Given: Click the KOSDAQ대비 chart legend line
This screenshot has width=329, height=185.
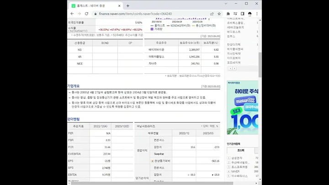Looking at the screenshot, I should [179, 26].
